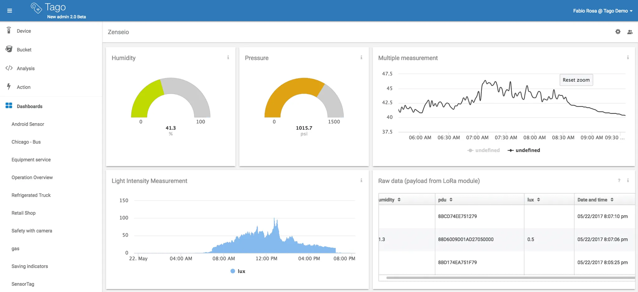Open dashboard settings via gear icon

click(618, 31)
